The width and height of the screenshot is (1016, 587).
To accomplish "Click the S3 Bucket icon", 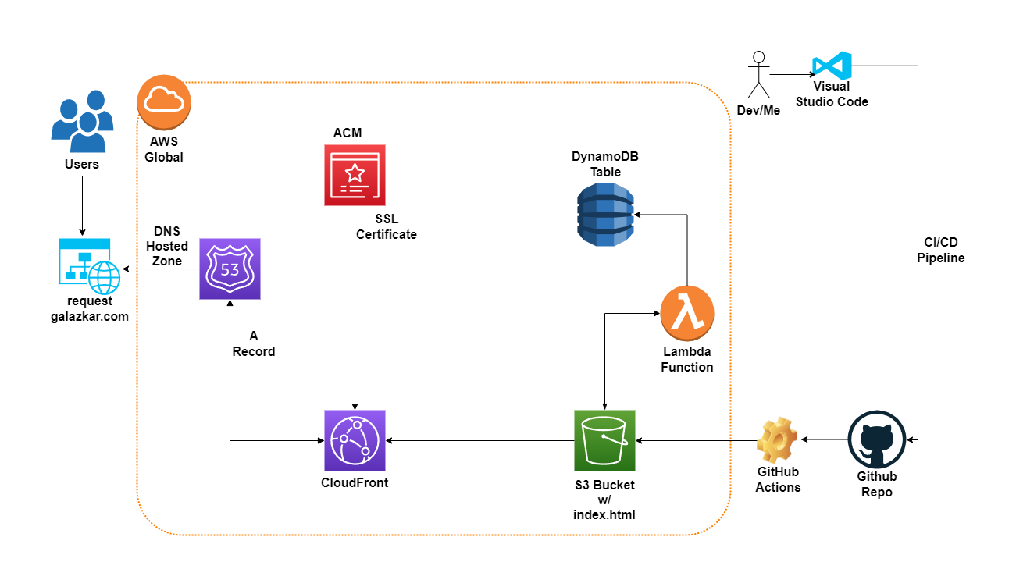I will click(605, 440).
